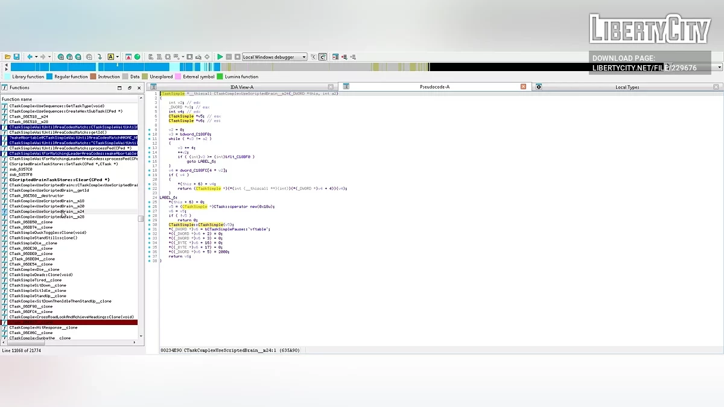This screenshot has width=724, height=407.
Task: Switch to the Local Types tab
Action: [x=627, y=87]
